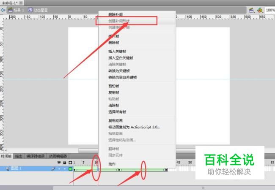Image resolution: width=275 pixels, height=190 pixels.
Task: Choose 删除帧 from the context menu
Action: pos(114,43)
